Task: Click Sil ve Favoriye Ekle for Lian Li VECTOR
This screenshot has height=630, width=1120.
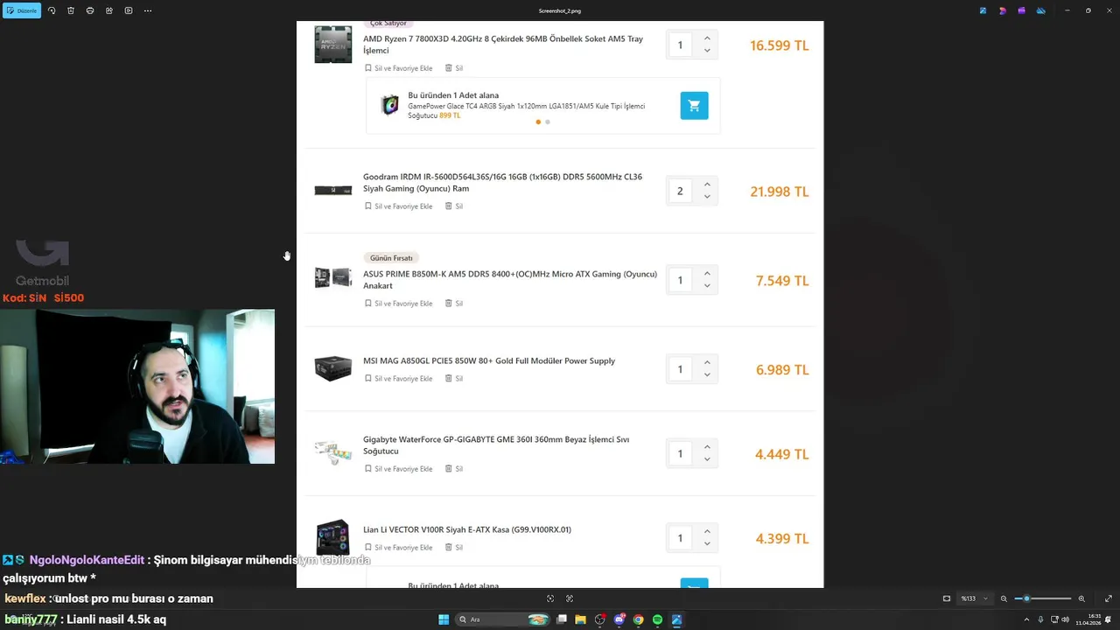Action: [x=399, y=548]
